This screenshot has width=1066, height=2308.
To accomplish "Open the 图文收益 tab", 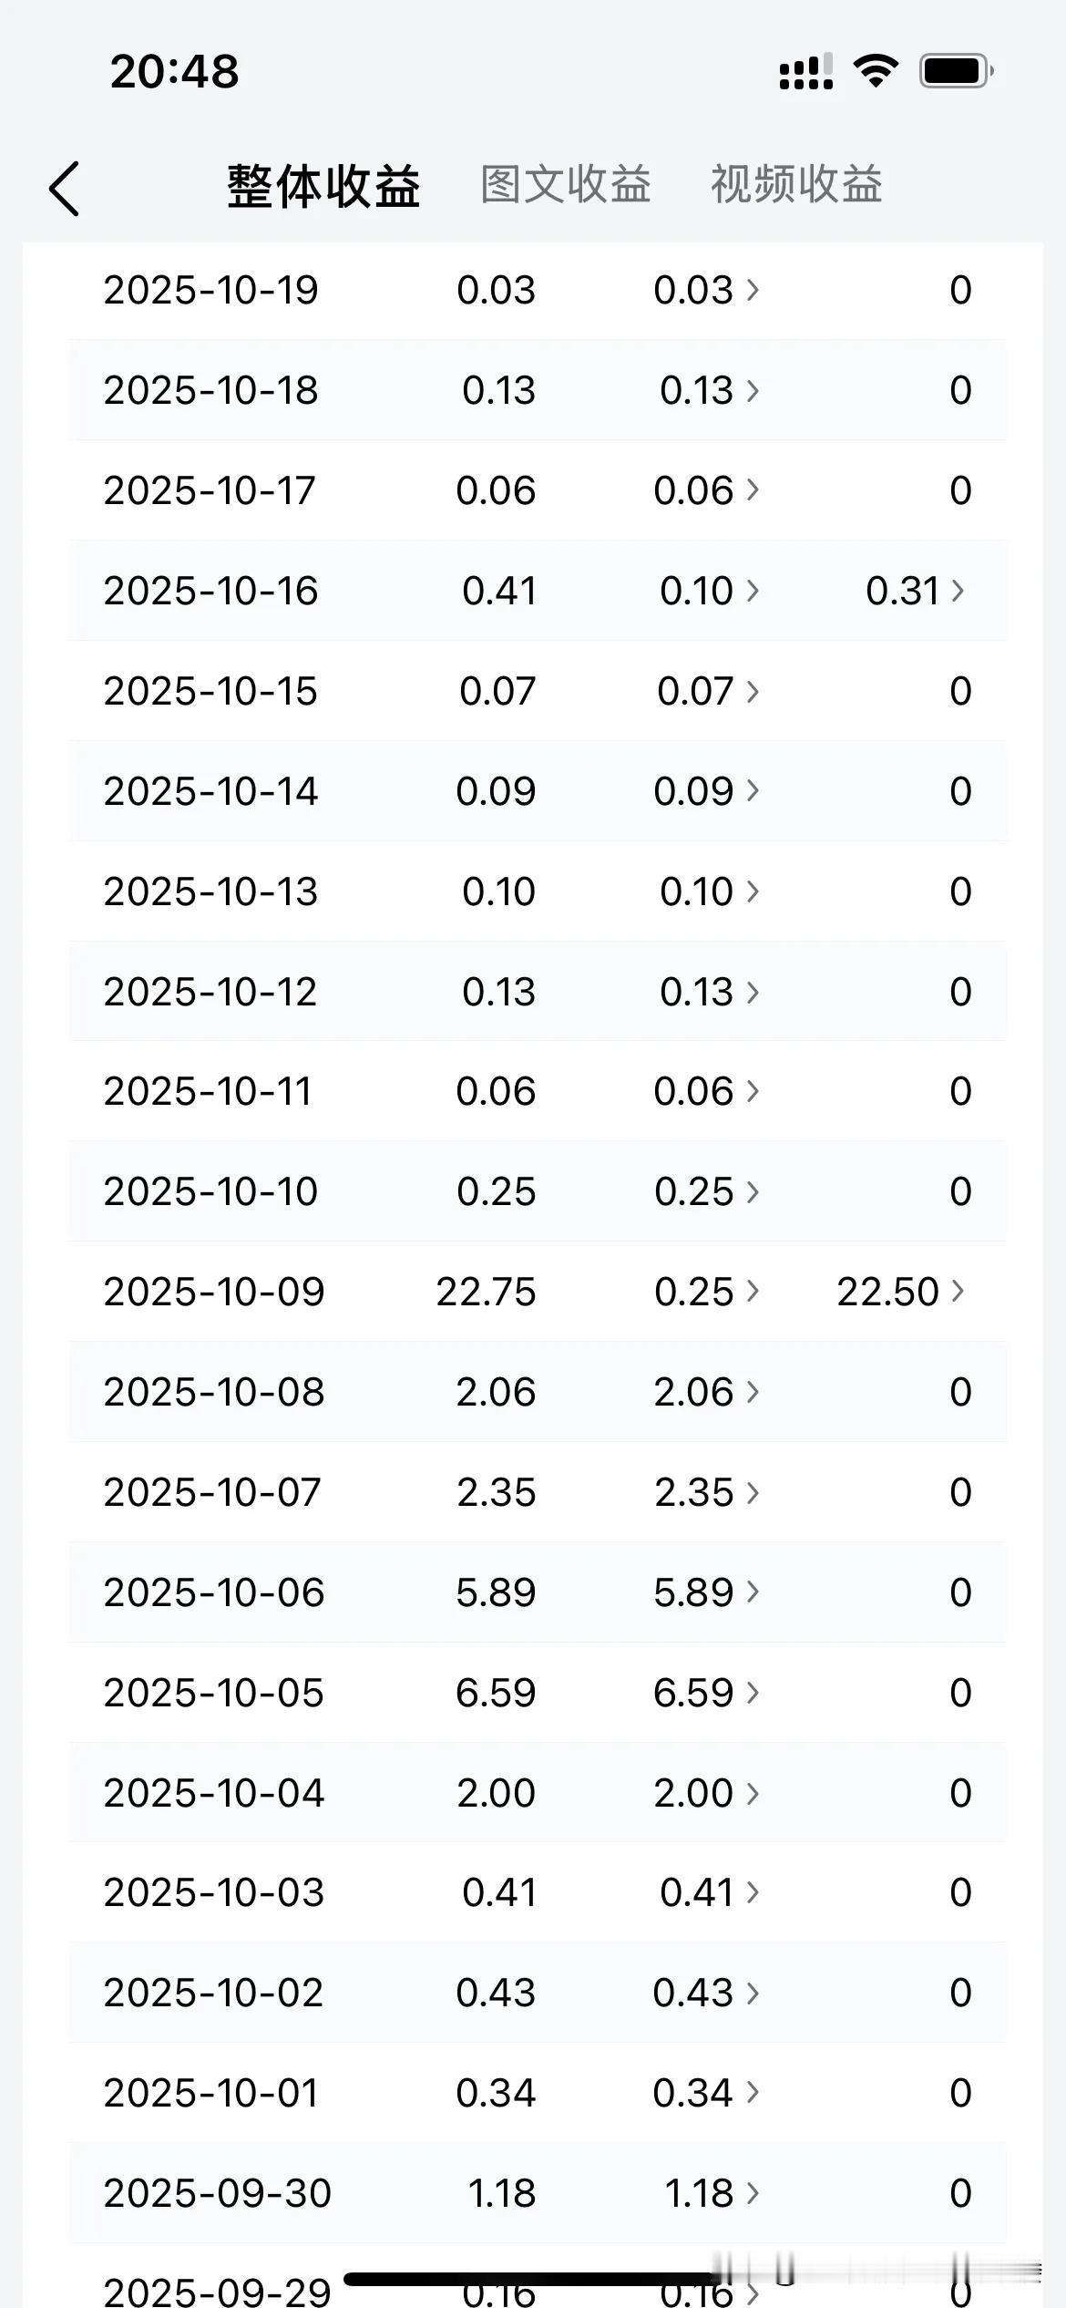I will click(x=566, y=185).
